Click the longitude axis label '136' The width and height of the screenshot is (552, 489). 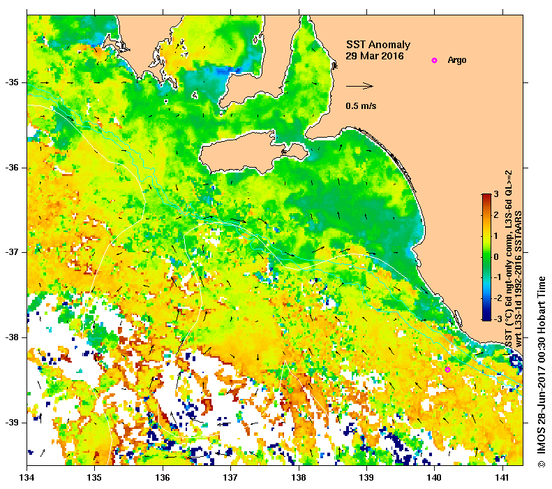pyautogui.click(x=163, y=477)
